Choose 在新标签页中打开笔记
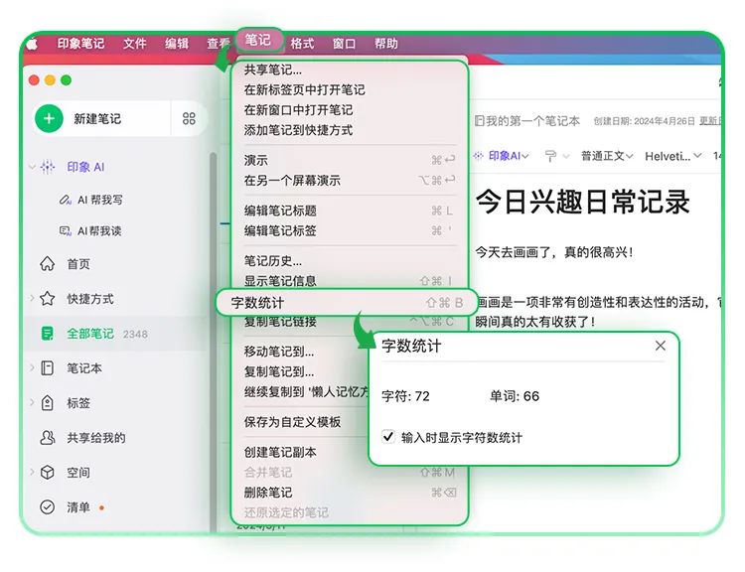The width and height of the screenshot is (745, 572). tap(350, 89)
